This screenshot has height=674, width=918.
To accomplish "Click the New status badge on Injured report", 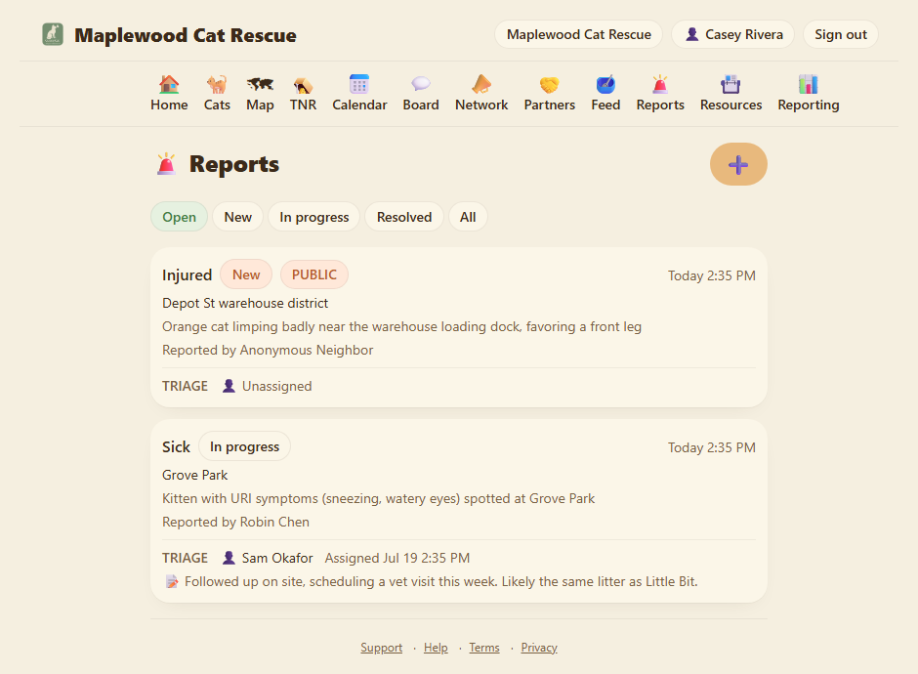I will click(246, 274).
